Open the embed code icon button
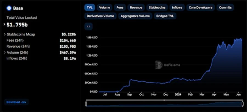247x112 pixels. 89,26
